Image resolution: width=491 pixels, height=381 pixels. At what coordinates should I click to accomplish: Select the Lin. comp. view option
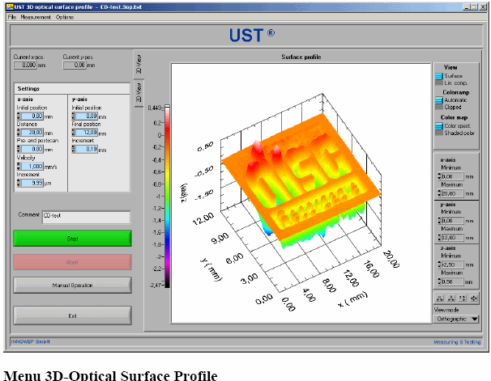439,83
